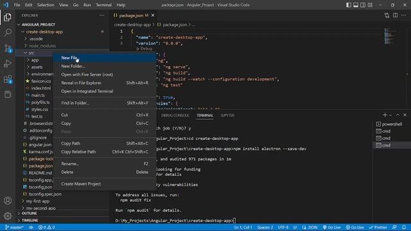Image resolution: width=411 pixels, height=231 pixels.
Task: Select the Terminal panel tab
Action: point(205,116)
